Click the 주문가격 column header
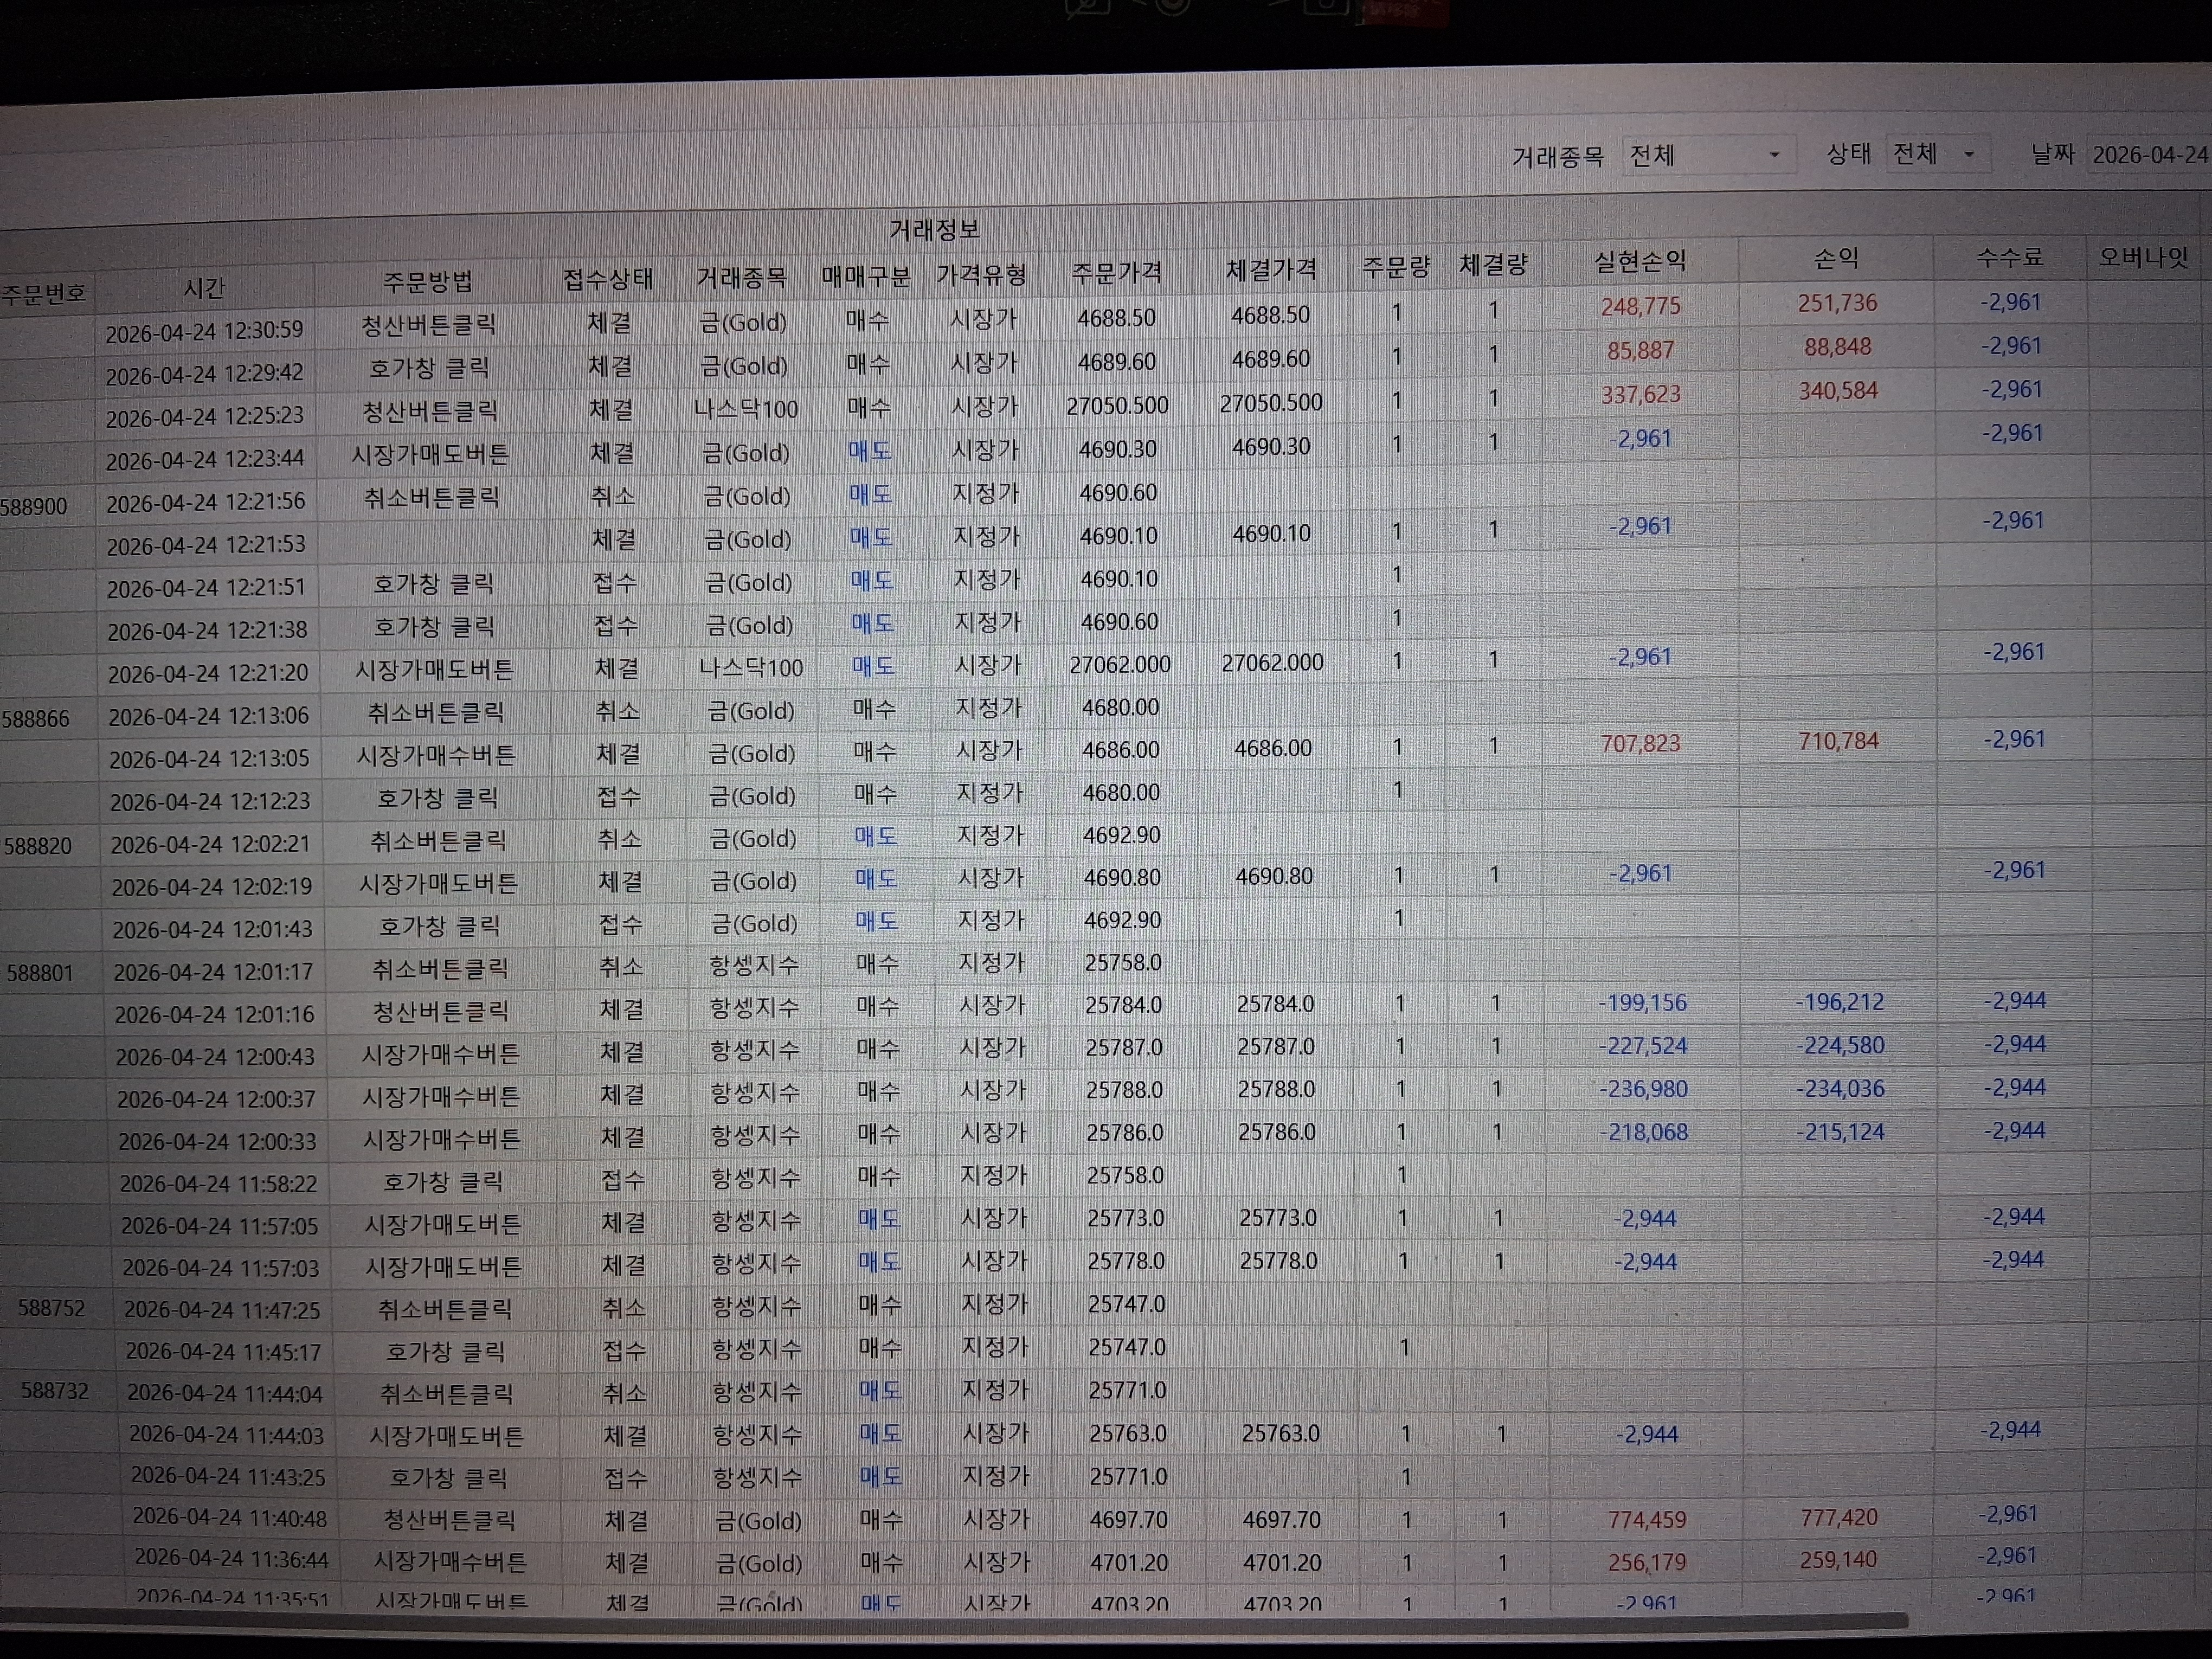 (1116, 272)
